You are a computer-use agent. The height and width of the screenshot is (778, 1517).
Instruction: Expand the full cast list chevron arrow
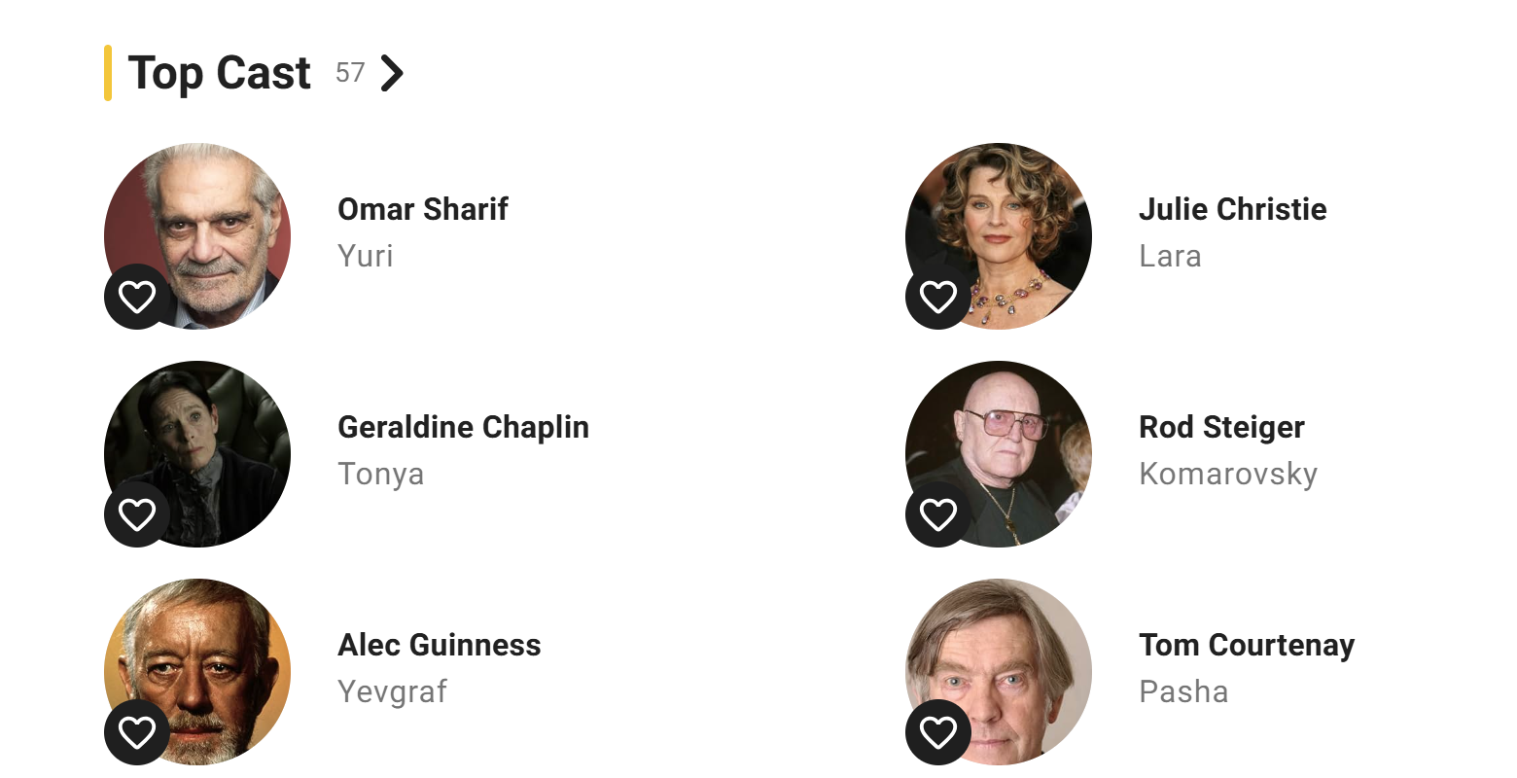coord(392,73)
